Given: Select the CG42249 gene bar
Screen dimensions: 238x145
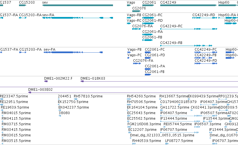Looking at the screenshot, I should click(188, 5).
